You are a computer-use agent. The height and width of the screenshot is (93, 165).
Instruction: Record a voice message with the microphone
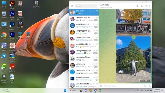150,86
